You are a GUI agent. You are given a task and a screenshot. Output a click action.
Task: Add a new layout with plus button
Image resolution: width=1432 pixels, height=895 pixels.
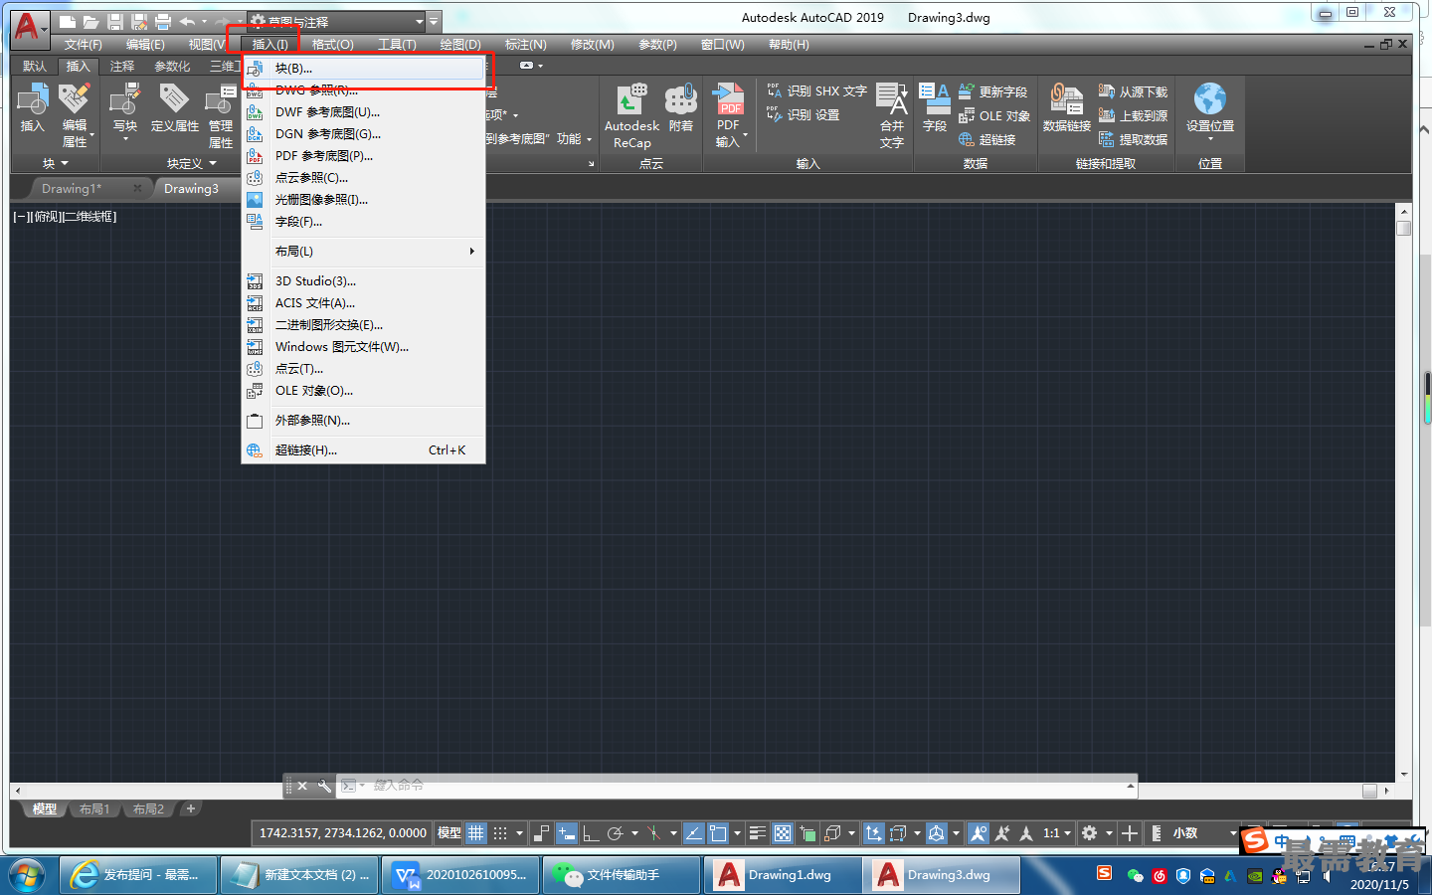pyautogui.click(x=191, y=808)
